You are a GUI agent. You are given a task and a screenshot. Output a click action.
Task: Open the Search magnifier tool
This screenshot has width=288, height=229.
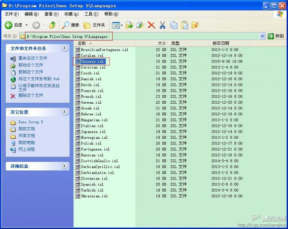[70, 25]
